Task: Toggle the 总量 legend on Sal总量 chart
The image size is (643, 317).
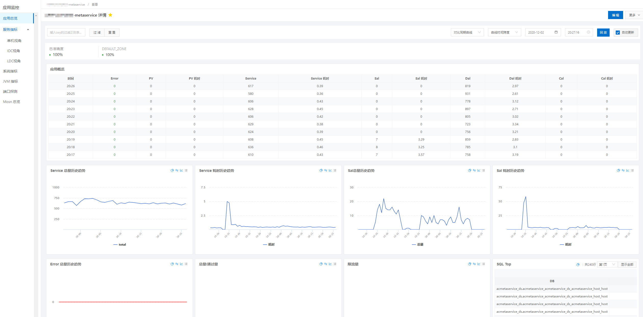Action: [x=417, y=245]
